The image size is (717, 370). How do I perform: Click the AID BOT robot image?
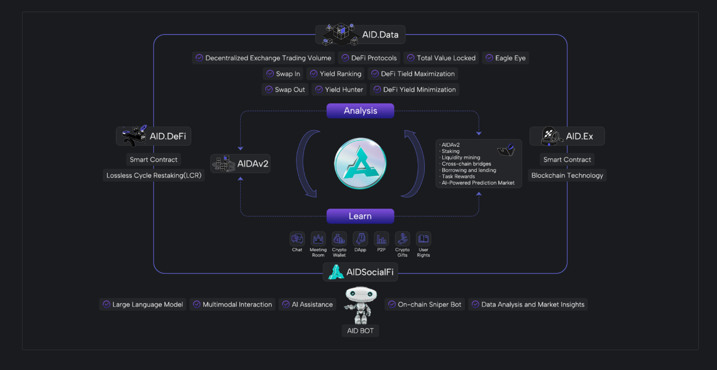[x=360, y=305]
